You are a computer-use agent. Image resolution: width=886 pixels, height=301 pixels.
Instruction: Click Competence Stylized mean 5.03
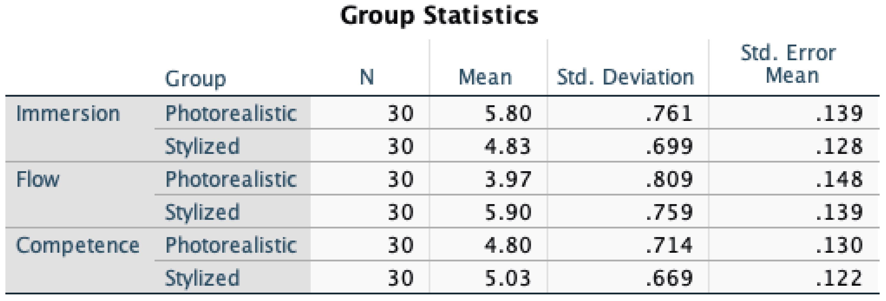tap(508, 278)
